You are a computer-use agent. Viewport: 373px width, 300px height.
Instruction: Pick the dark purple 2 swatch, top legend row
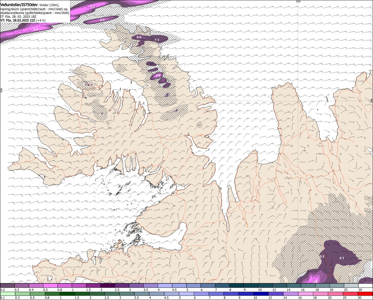[108, 286]
